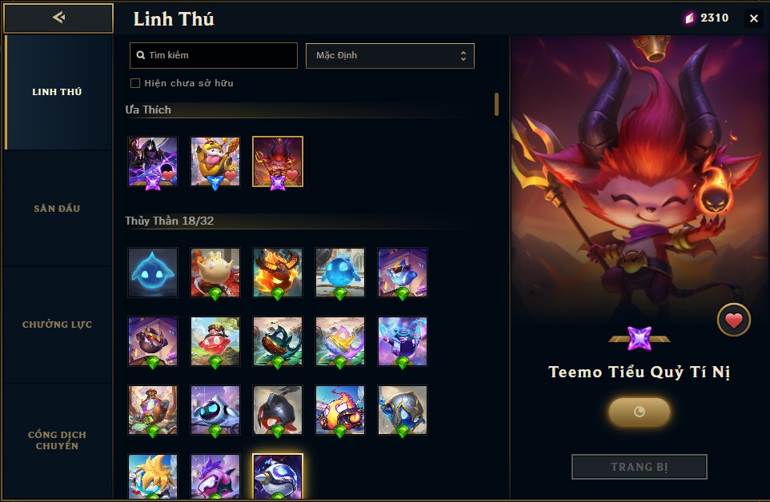Choose the fiery orange horned spirit thumbnail
Screen dimensions: 770x502
coord(278,273)
